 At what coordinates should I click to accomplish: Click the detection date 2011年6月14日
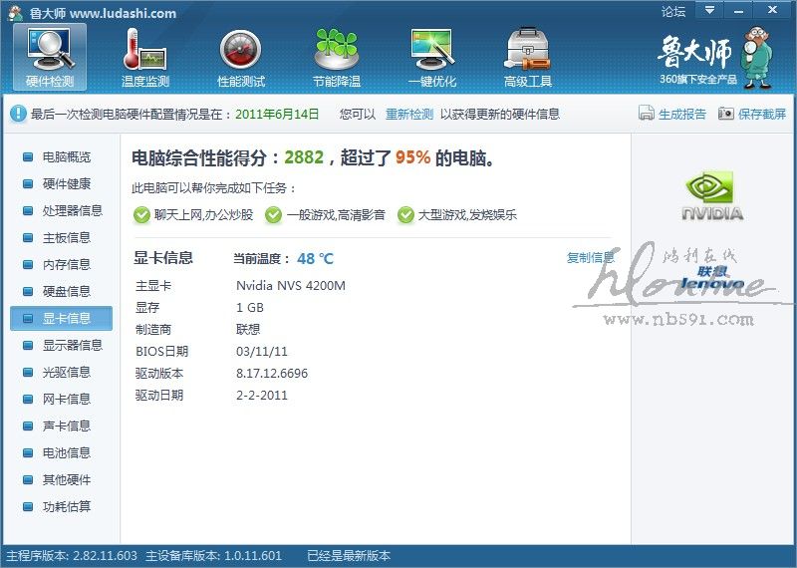click(x=277, y=114)
